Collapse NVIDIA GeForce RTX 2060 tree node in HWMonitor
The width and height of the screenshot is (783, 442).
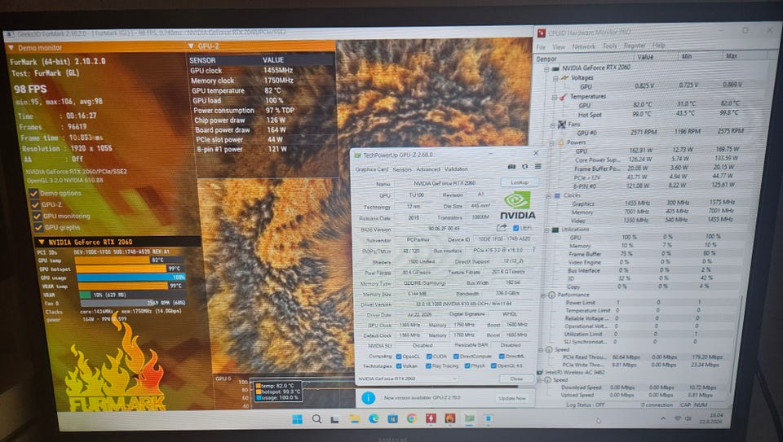point(546,68)
